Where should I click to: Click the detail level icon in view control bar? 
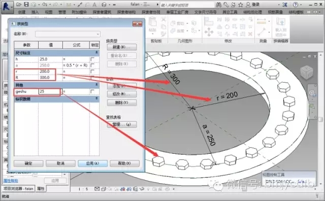pos(97,189)
